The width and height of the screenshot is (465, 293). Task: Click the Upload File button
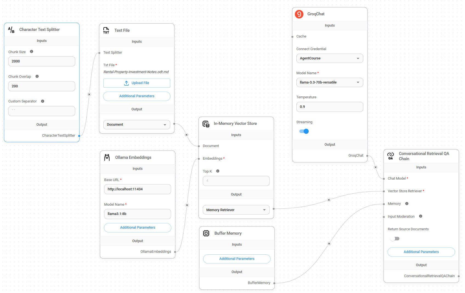coord(137,83)
